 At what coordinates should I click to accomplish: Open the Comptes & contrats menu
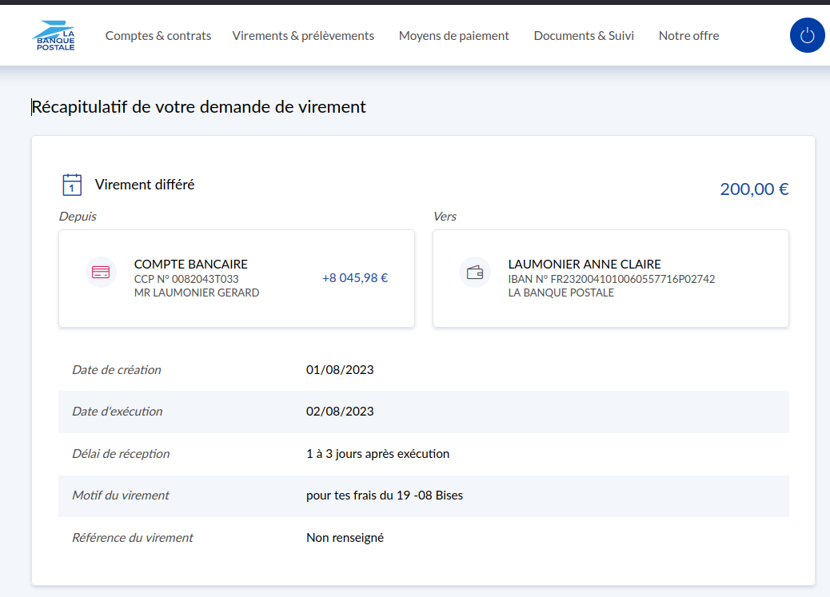click(x=158, y=36)
